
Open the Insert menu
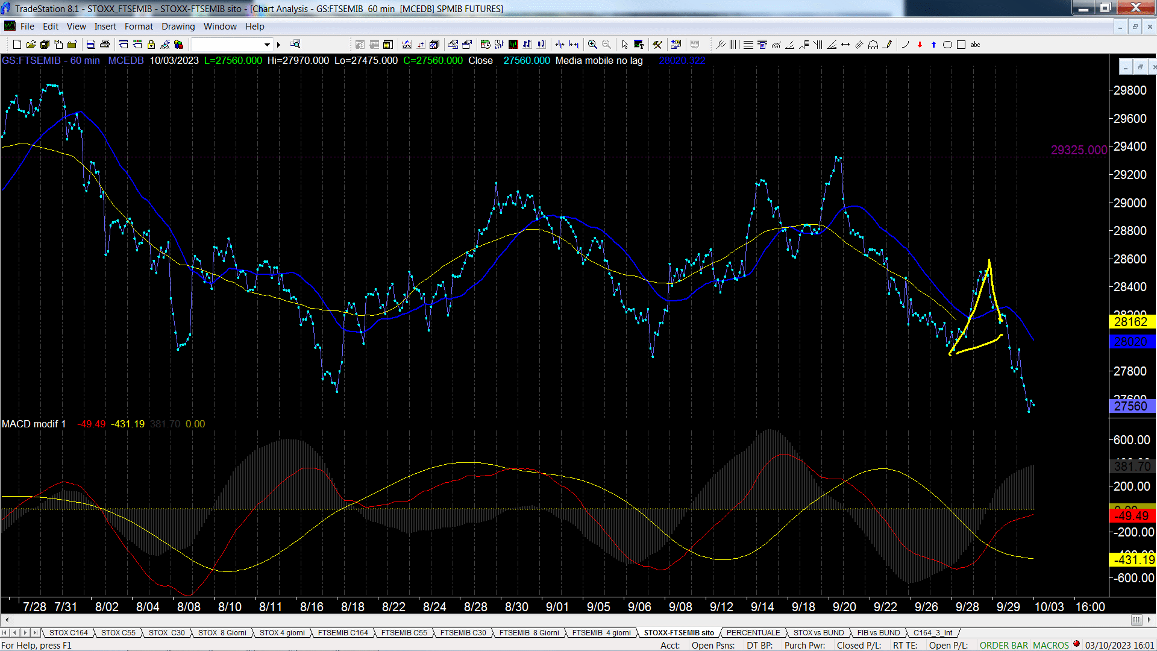[x=105, y=26]
